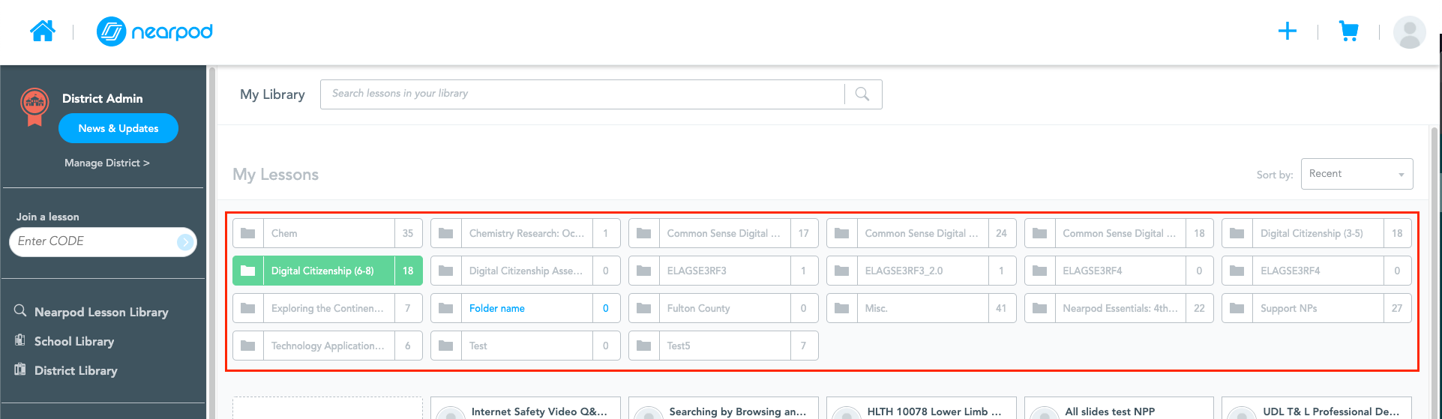This screenshot has width=1442, height=419.
Task: Submit lesson code with the arrow button
Action: (184, 241)
